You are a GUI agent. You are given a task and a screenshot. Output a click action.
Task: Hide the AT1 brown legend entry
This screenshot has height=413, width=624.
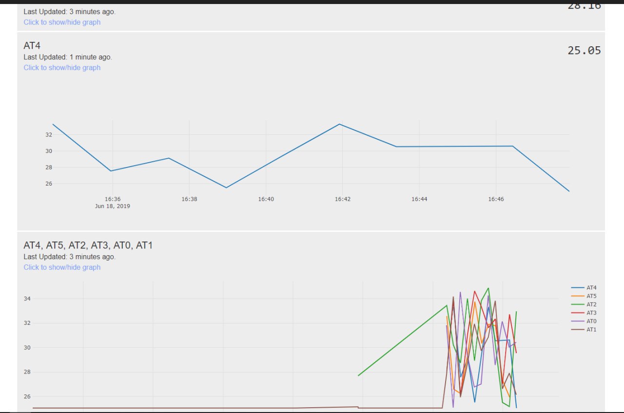[584, 330]
